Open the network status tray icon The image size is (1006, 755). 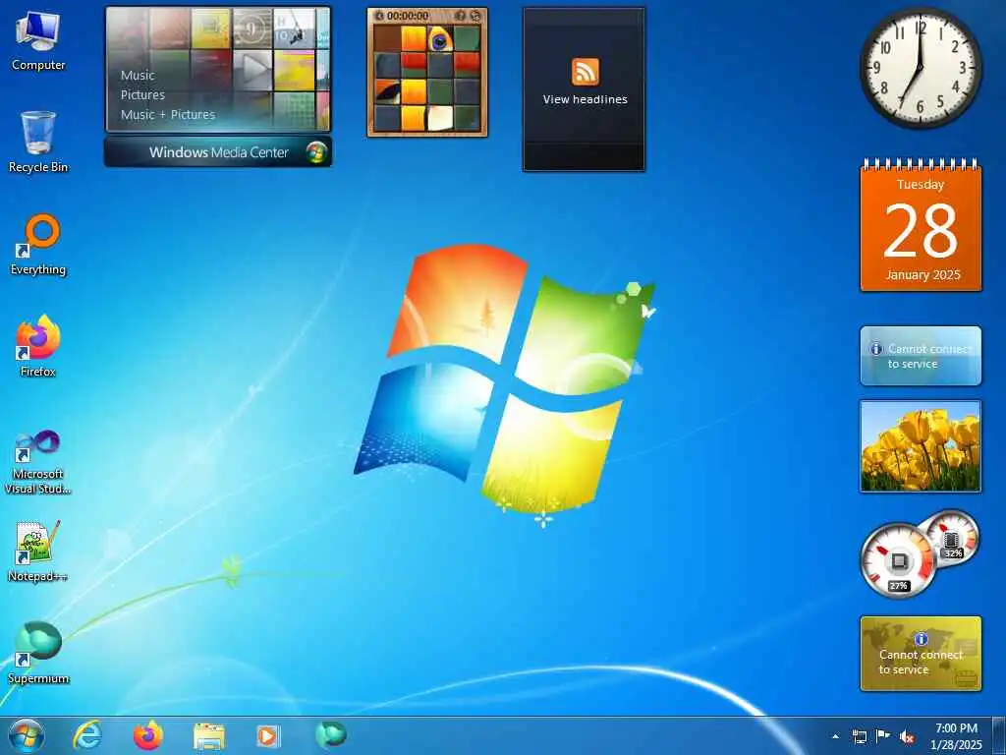point(859,736)
